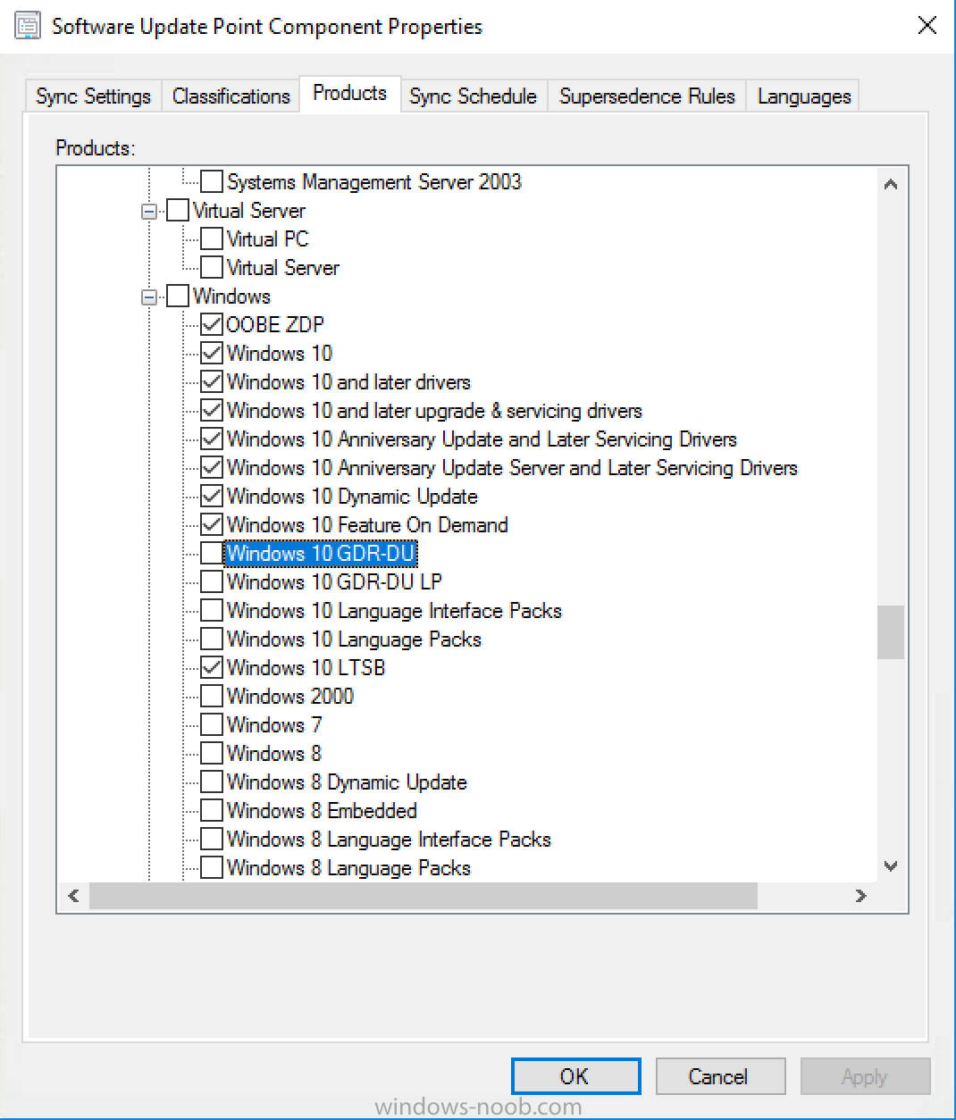Uncheck the OOBE ZDP checkbox

[x=212, y=325]
